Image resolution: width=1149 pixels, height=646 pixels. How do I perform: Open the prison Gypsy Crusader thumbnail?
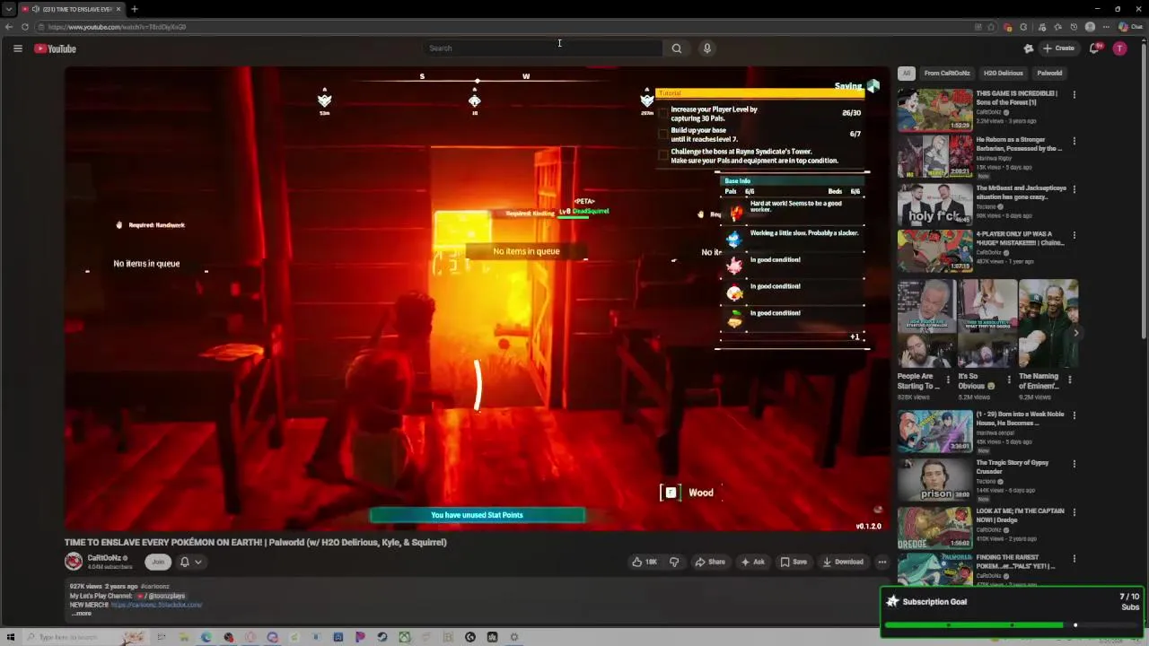(x=935, y=479)
